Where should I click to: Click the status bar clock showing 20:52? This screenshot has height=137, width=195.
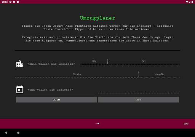click(5, 2)
